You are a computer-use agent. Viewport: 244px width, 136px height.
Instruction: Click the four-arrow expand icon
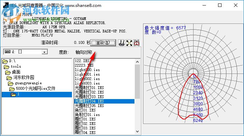(x=129, y=43)
